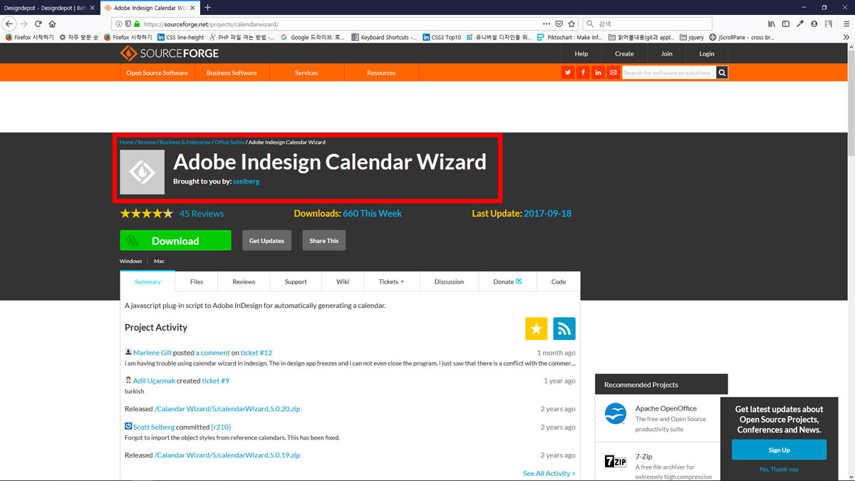Focus the search for software field

[668, 73]
